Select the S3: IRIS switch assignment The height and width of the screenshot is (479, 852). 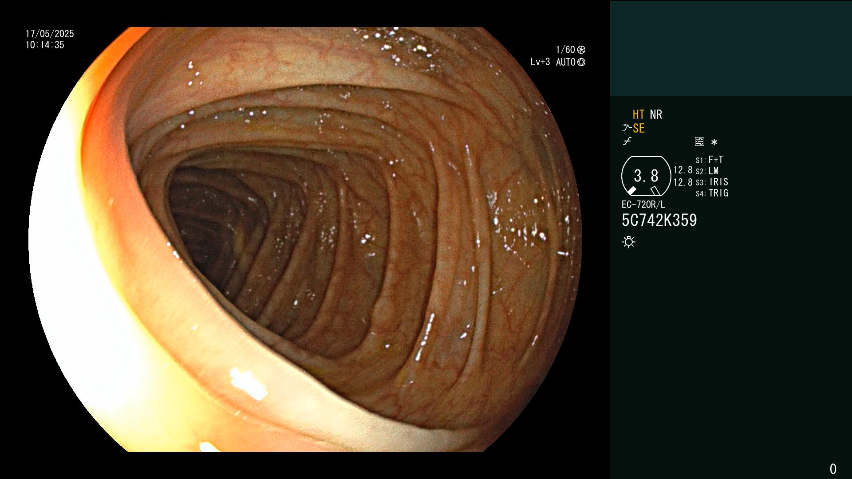coord(712,182)
